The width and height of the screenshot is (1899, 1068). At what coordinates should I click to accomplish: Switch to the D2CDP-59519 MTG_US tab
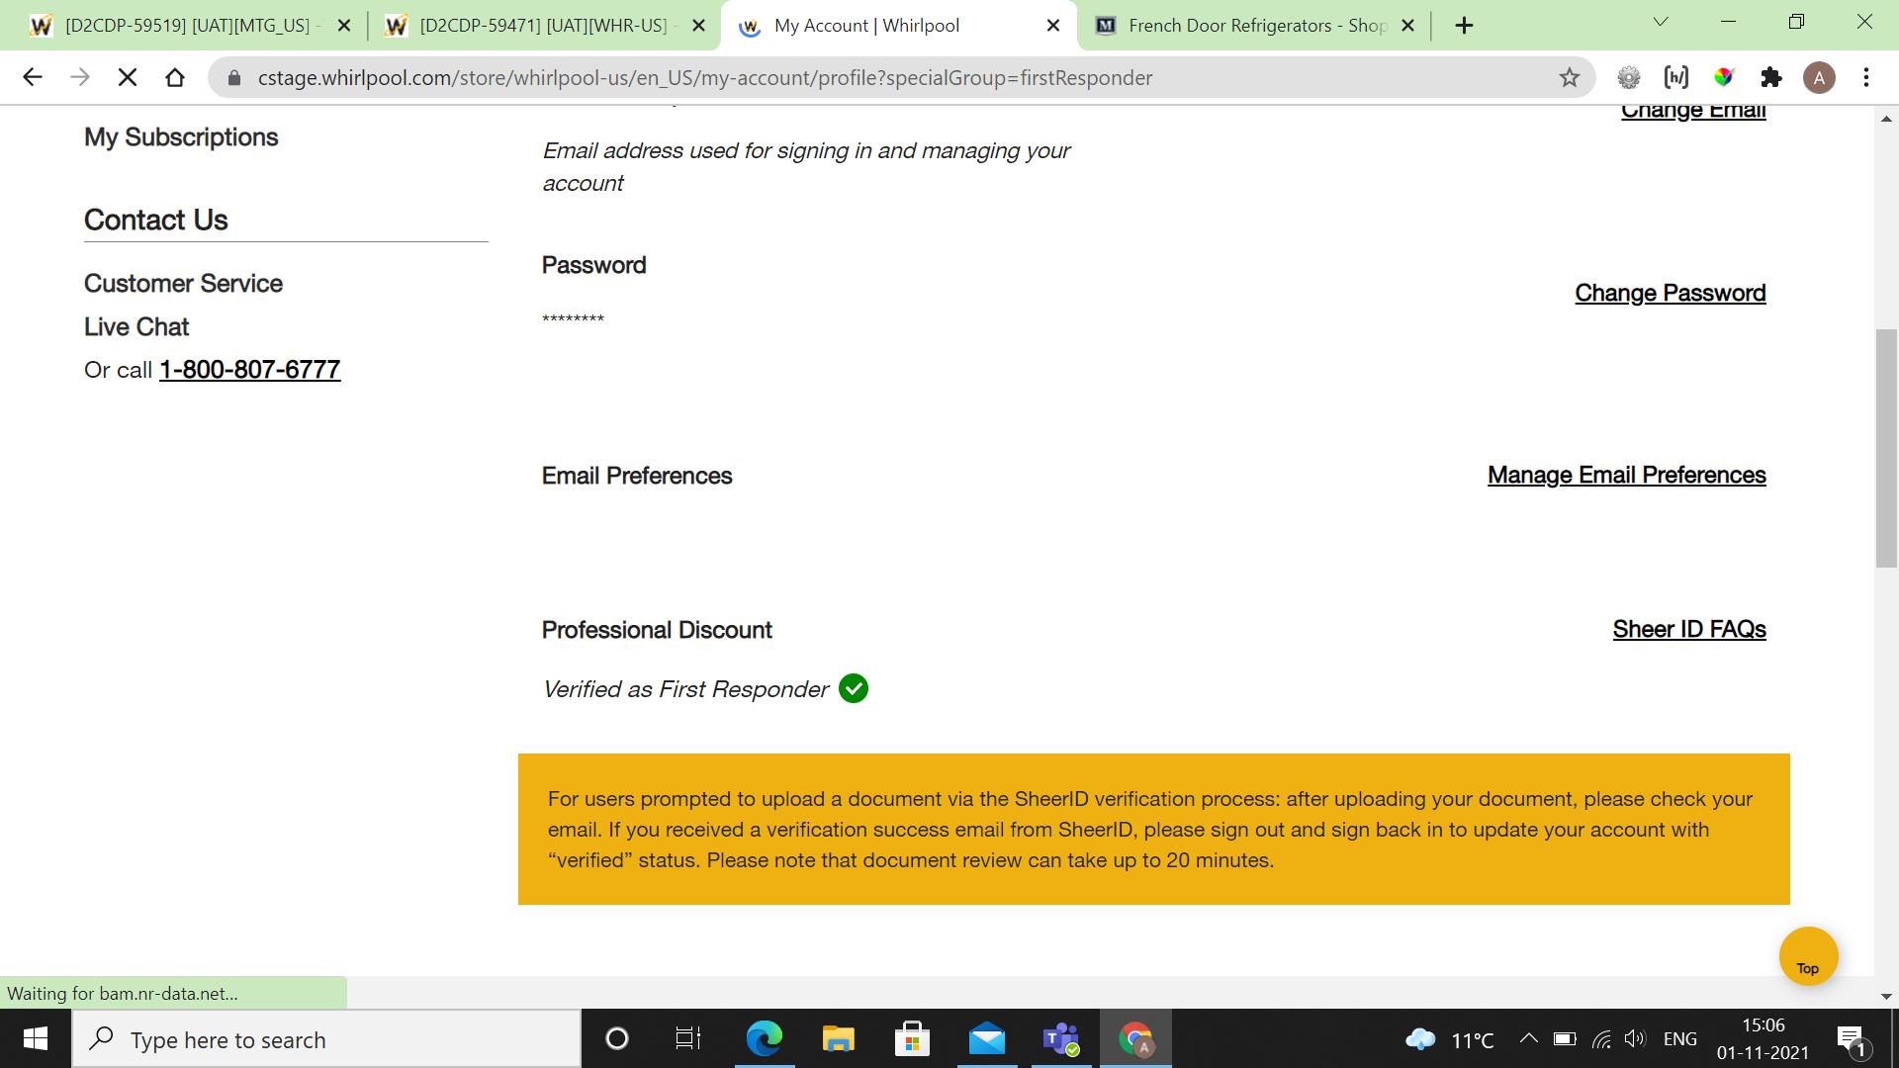(188, 26)
